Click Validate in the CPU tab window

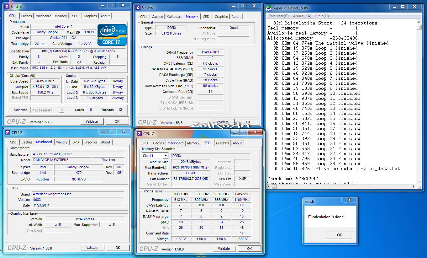pyautogui.click(x=92, y=121)
